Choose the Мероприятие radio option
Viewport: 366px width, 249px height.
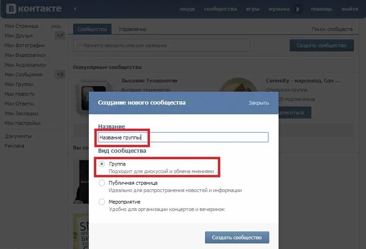coord(101,202)
